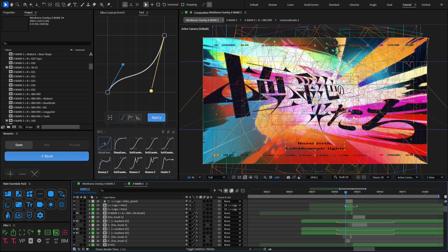The width and height of the screenshot is (448, 252).
Task: Toggle the Snapping checkbox
Action: 183,5
